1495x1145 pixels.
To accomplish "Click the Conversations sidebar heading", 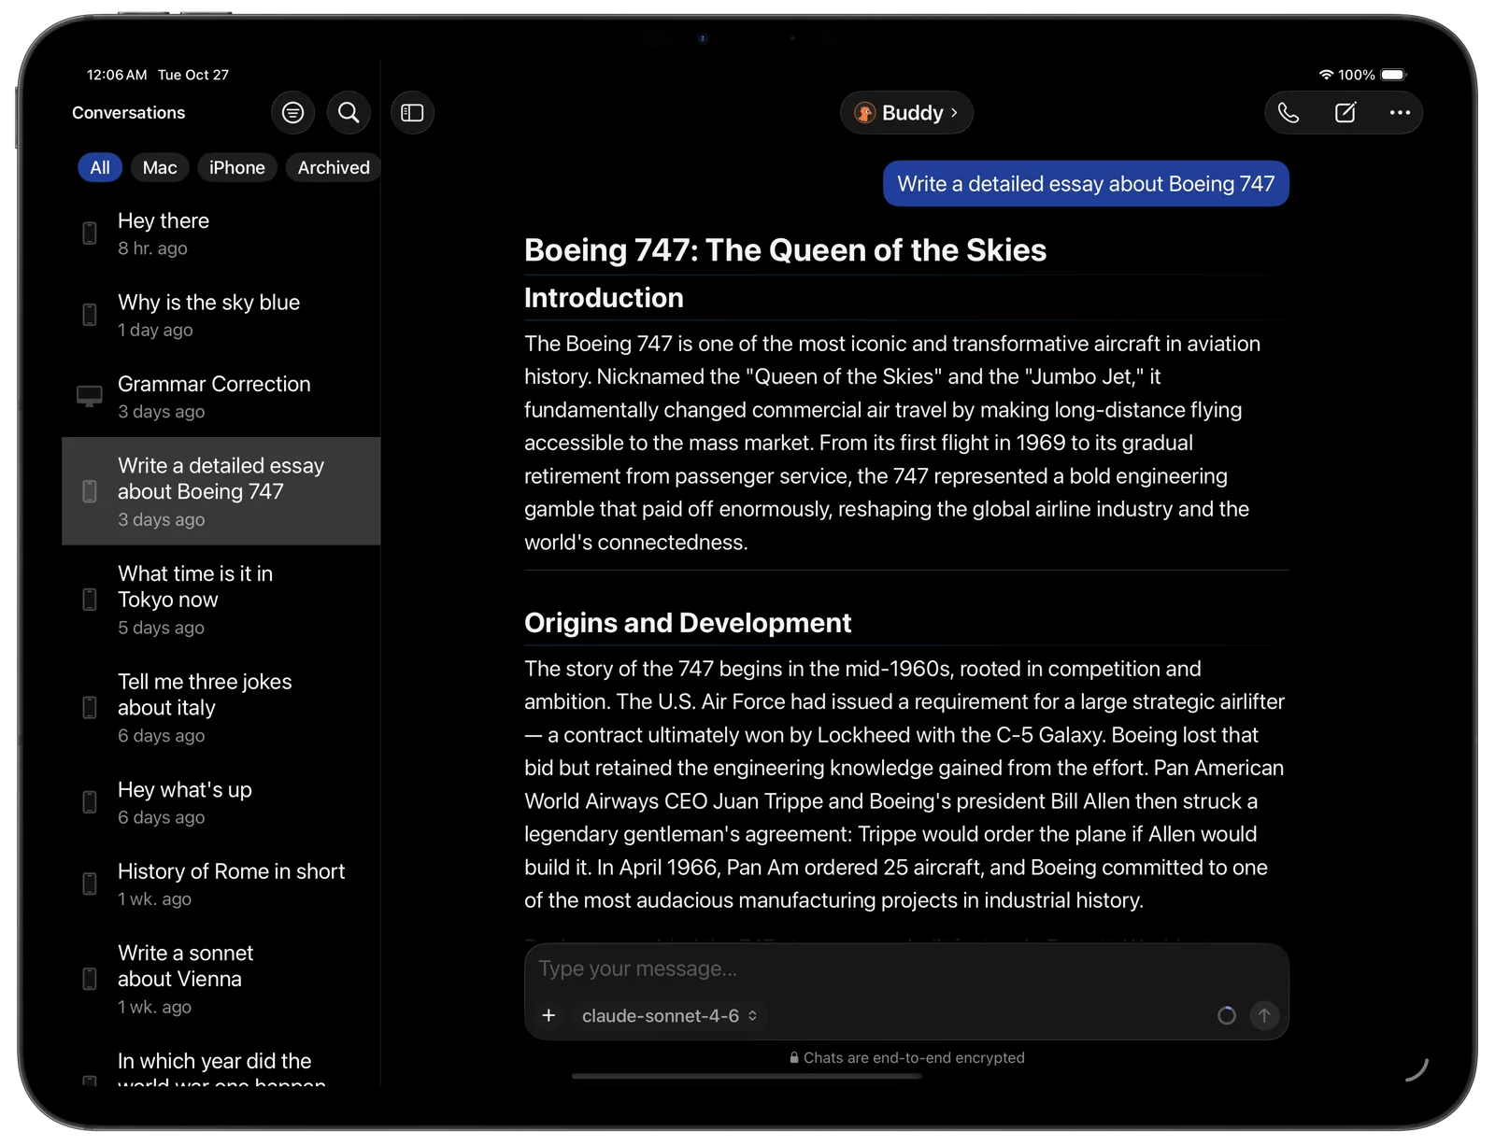I will (129, 113).
